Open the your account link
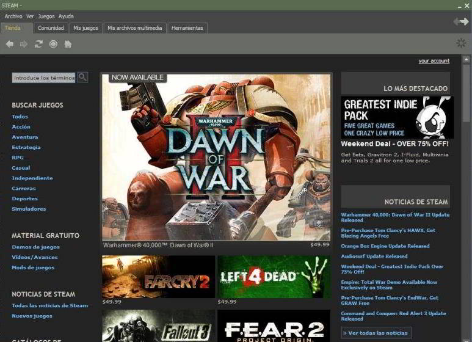Viewport: 472px width, 342px height. coord(434,61)
